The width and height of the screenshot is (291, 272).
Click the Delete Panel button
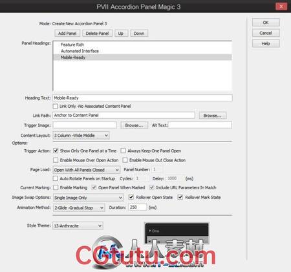97,34
